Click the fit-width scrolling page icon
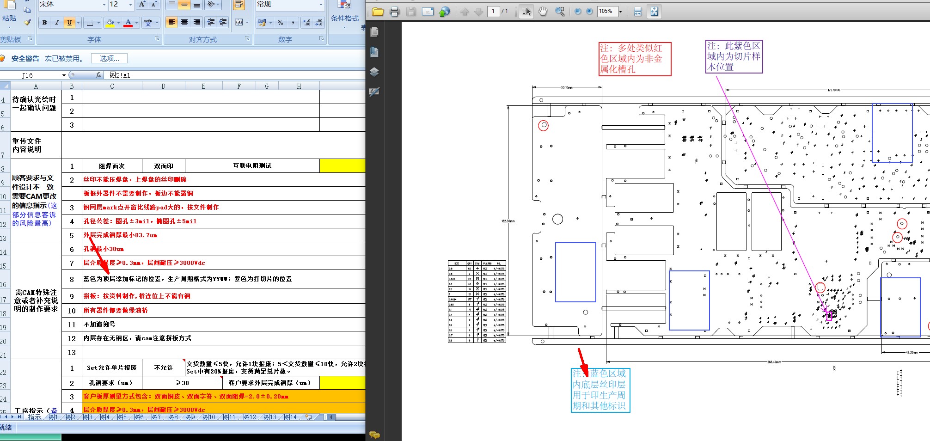 click(637, 12)
